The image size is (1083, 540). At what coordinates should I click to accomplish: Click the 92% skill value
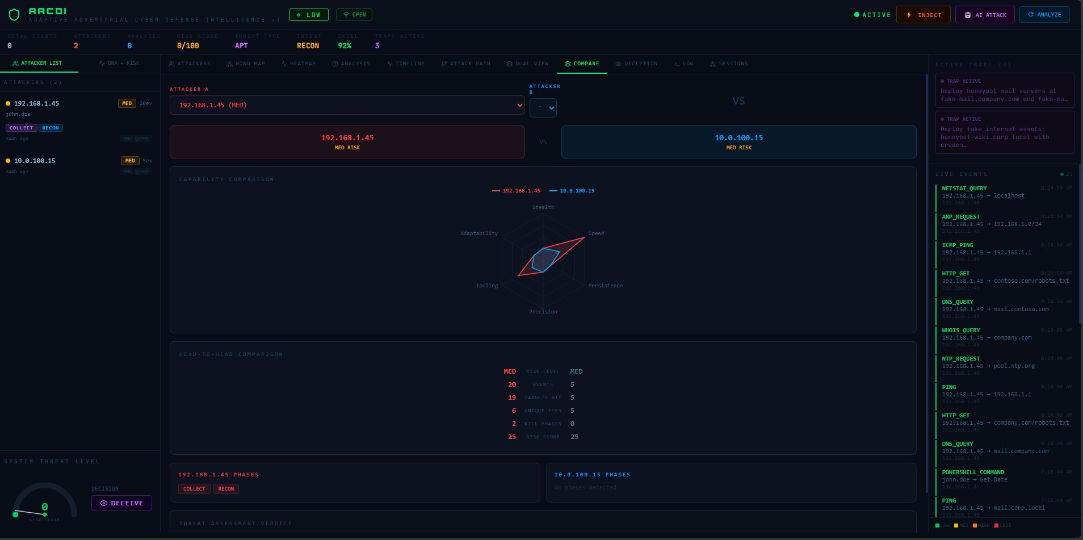(x=345, y=46)
